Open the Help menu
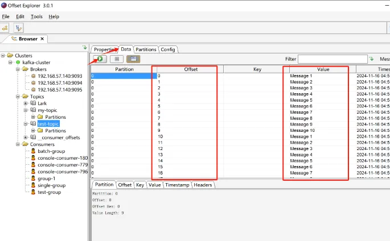Image resolution: width=390 pixels, height=241 pixels. point(54,16)
